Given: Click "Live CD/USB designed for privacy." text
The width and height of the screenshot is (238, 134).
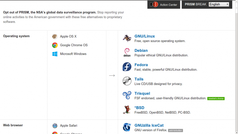Looking at the screenshot, I should (158, 84).
